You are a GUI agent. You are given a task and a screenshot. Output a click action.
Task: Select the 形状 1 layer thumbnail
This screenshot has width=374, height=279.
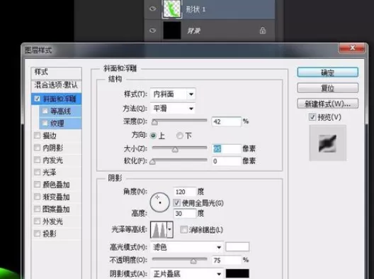[172, 9]
